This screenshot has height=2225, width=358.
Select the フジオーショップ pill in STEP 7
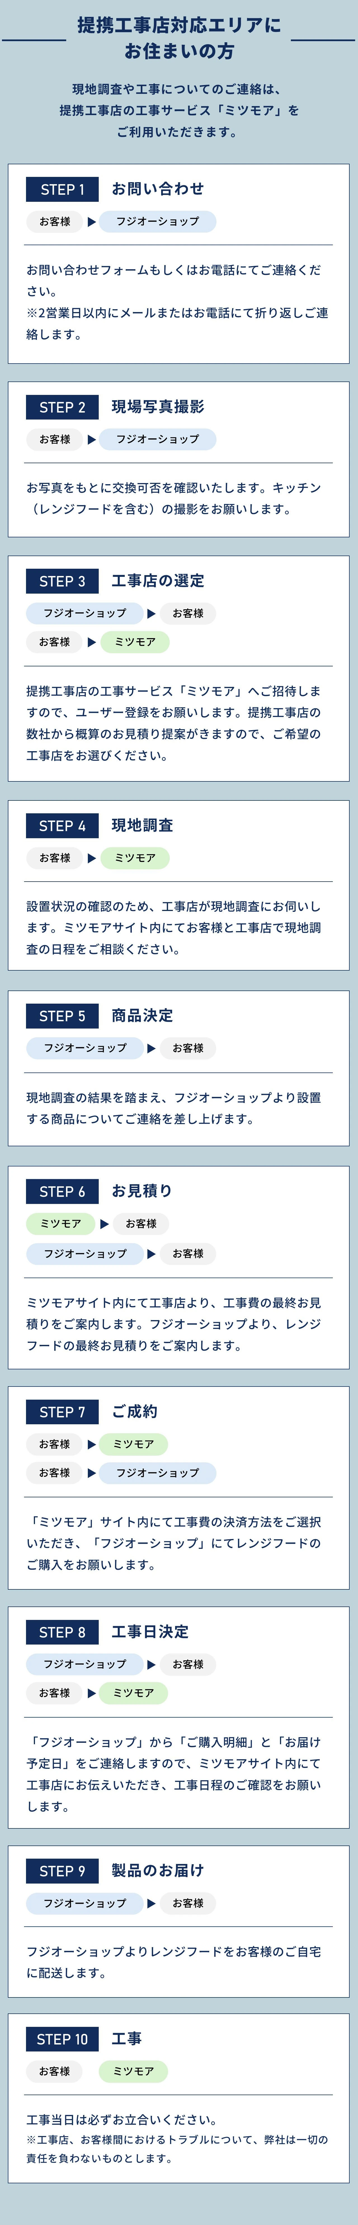(x=157, y=1473)
